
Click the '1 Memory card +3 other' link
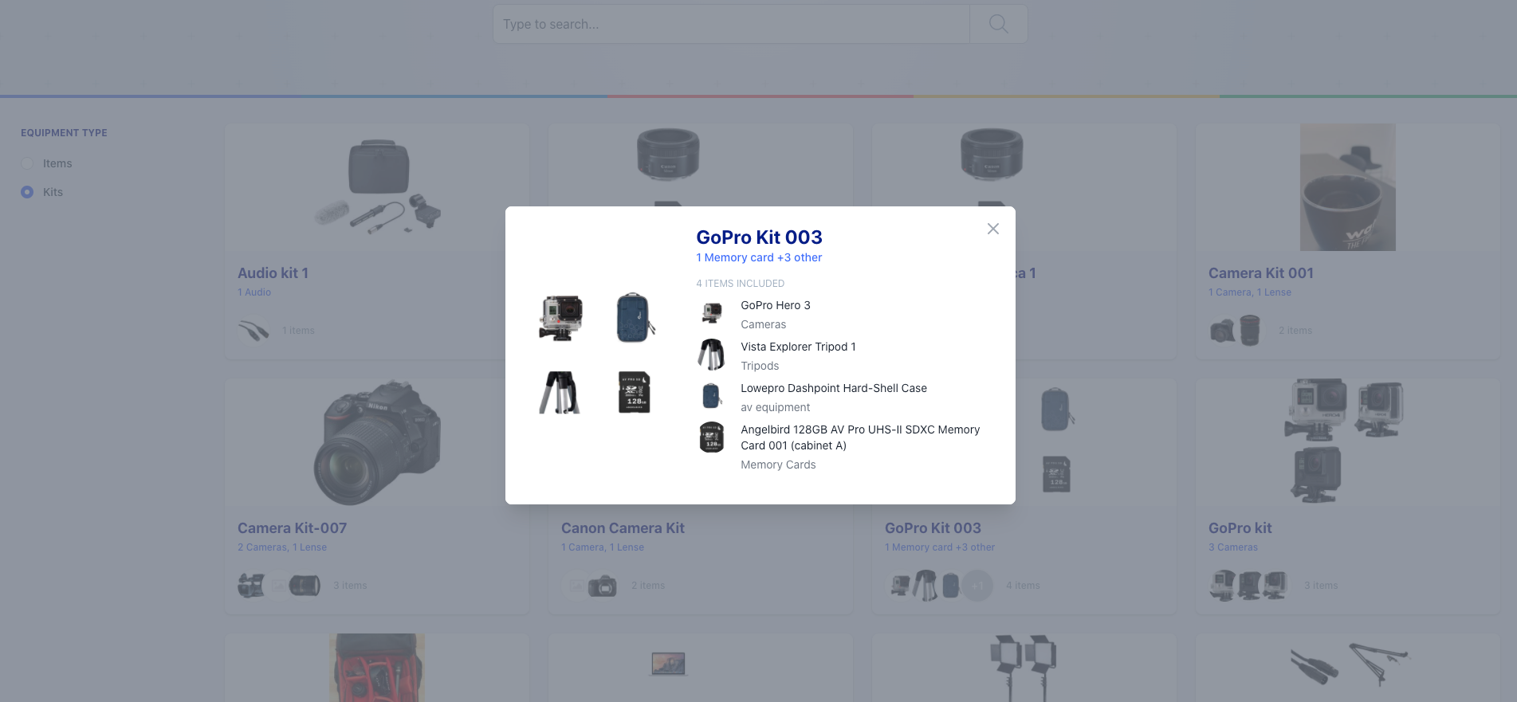pos(759,257)
